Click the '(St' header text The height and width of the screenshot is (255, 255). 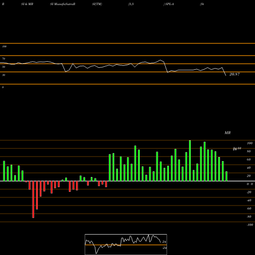click(202, 4)
